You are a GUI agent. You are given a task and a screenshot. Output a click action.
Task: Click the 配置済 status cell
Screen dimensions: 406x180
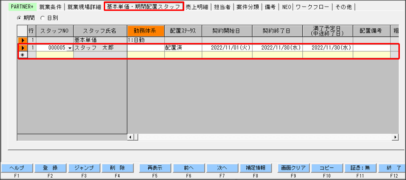183,48
